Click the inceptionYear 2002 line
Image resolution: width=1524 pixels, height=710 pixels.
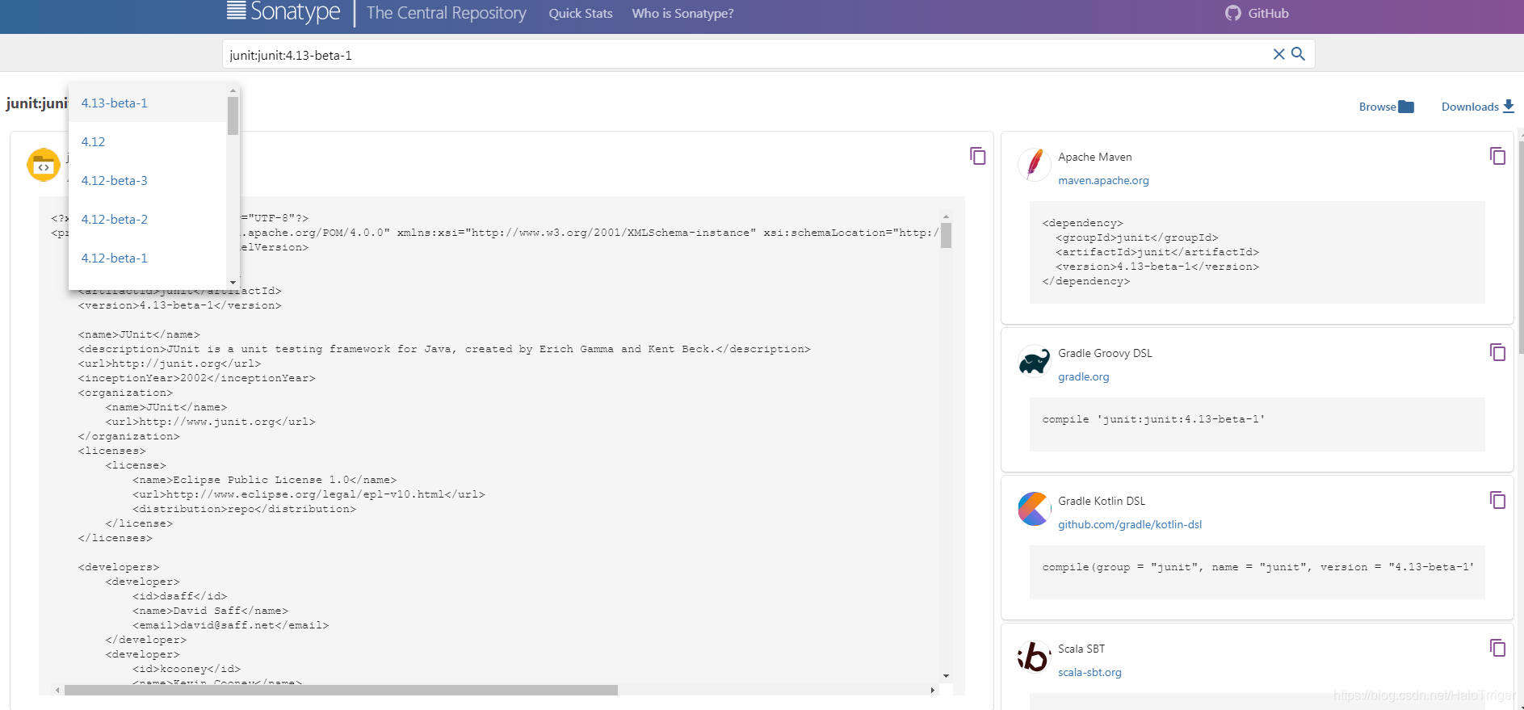tap(196, 378)
